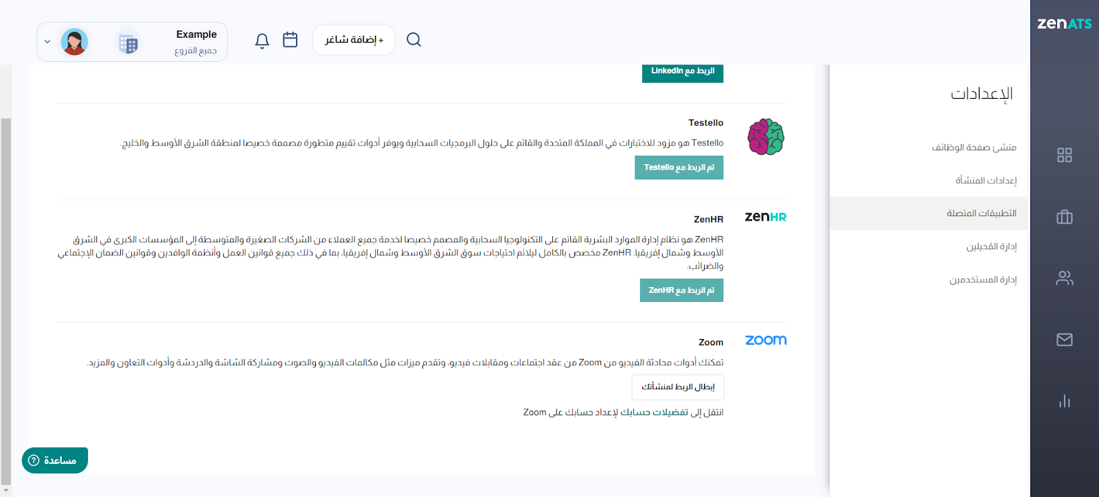Open the مساعدة help button

[x=55, y=461]
